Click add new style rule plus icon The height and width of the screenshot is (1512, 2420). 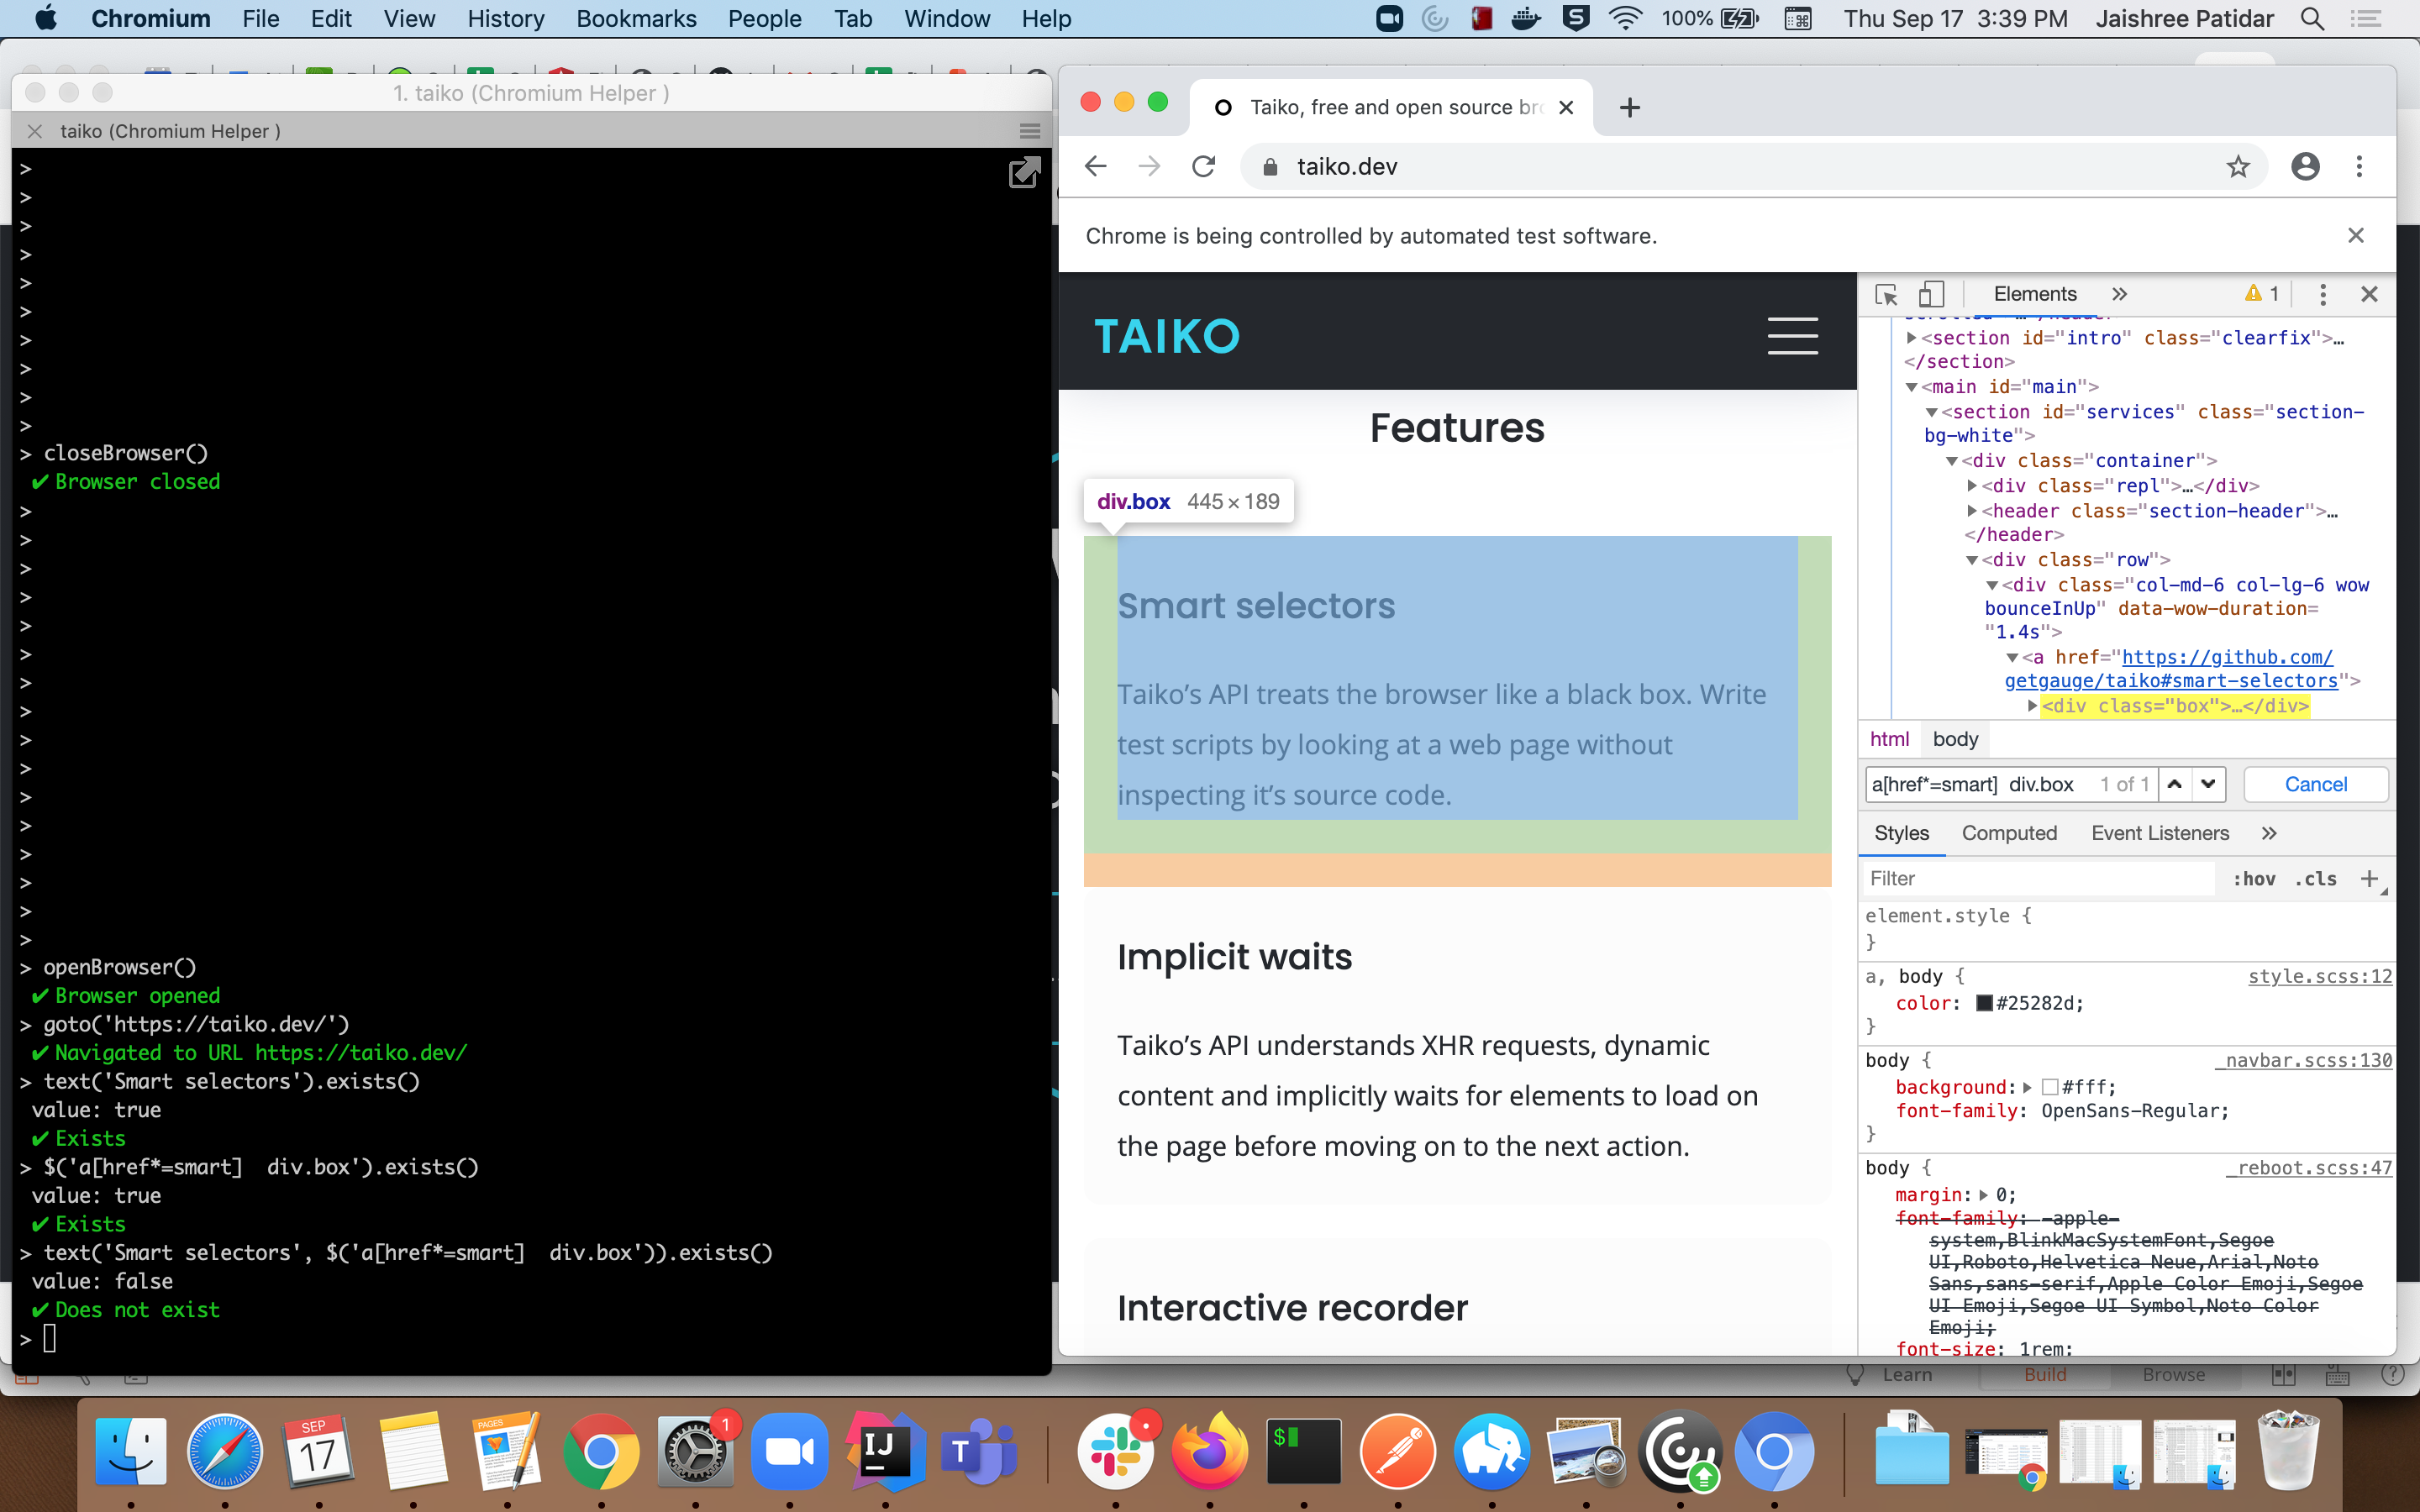(x=2368, y=878)
